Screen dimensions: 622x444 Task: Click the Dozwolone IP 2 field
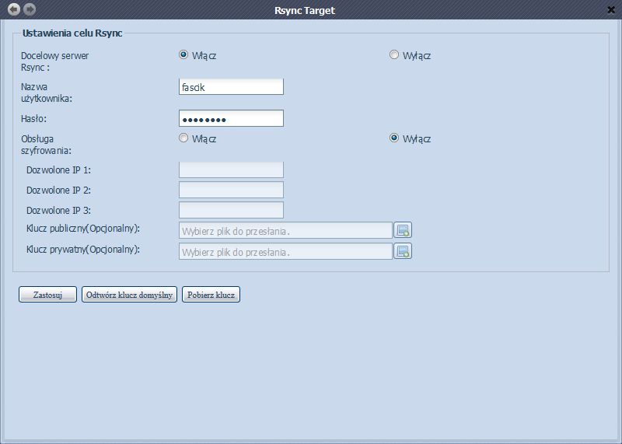pos(231,190)
